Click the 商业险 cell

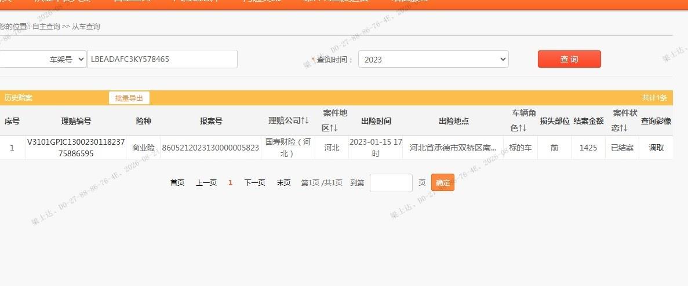[x=144, y=148]
